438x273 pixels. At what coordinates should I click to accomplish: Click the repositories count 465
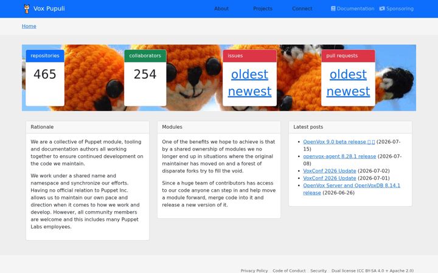click(45, 75)
